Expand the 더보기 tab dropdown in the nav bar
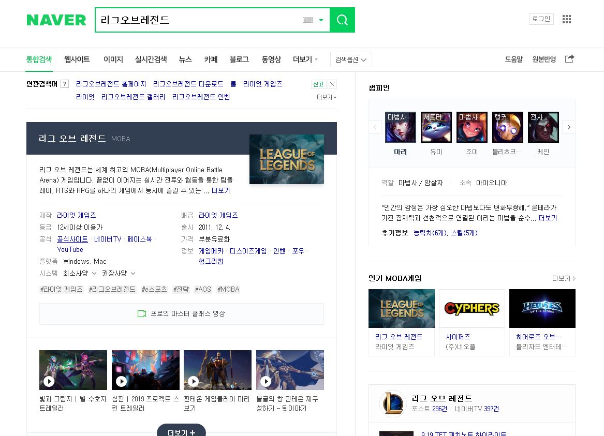 coord(305,59)
